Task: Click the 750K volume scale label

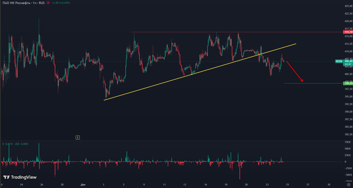Action: [347, 142]
